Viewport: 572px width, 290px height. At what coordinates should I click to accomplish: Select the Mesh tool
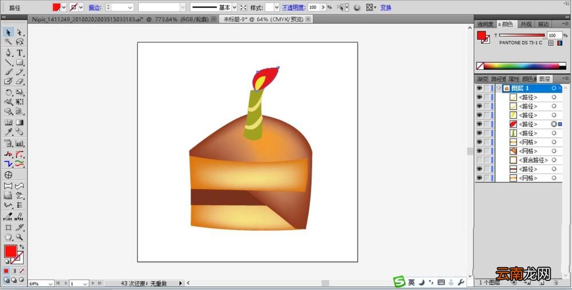[x=9, y=123]
